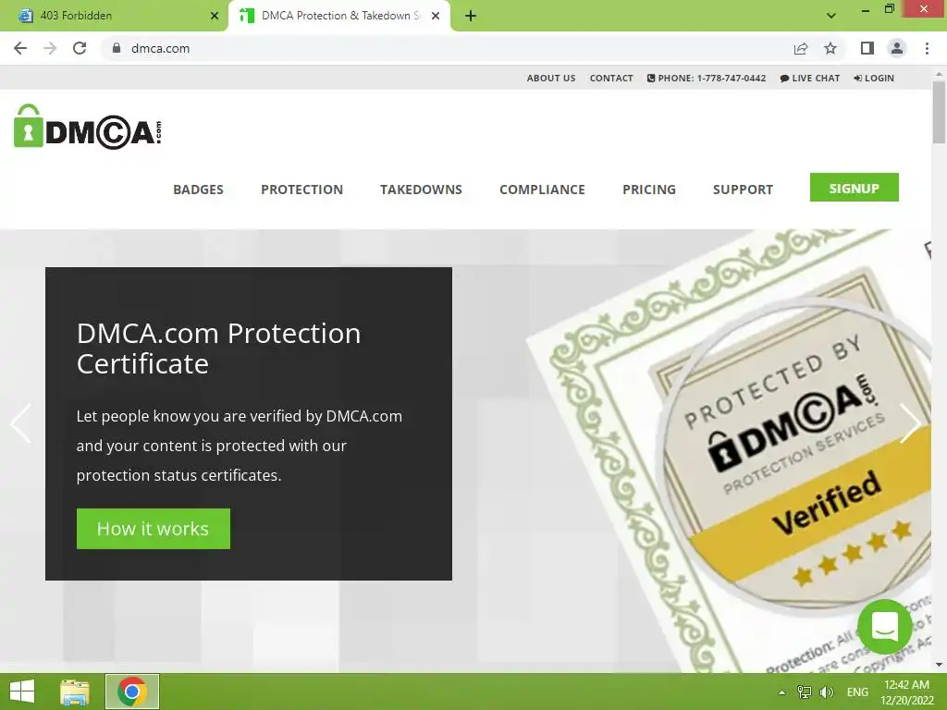
Task: Bookmark this page with the star icon
Action: click(830, 48)
